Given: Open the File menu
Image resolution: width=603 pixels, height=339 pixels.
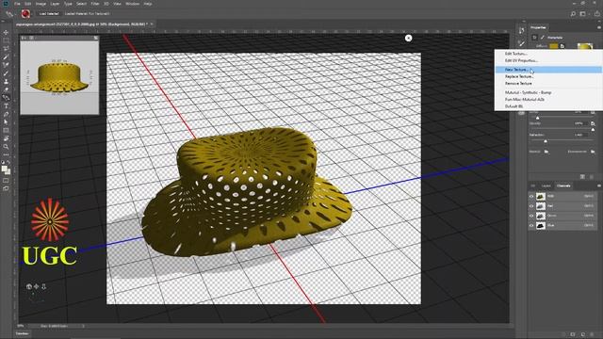Looking at the screenshot, I should pos(17,4).
